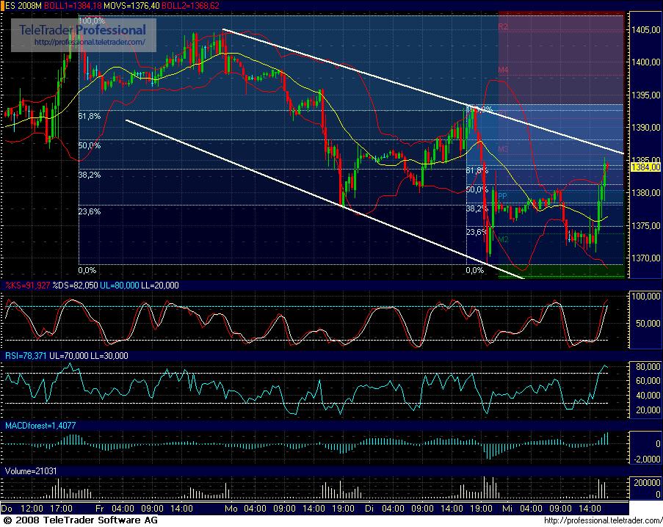Select the MOVS=1376,40 moving average label
Image resolution: width=663 pixels, height=527 pixels.
(x=132, y=5)
